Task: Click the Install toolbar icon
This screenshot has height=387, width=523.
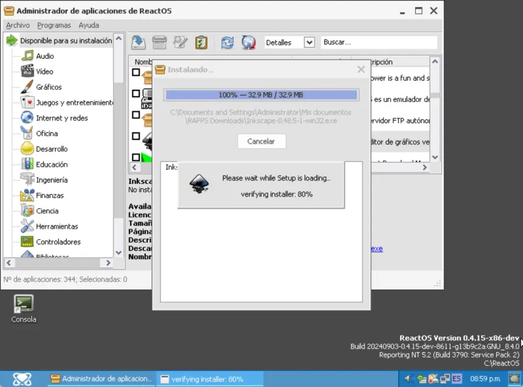Action: [138, 42]
